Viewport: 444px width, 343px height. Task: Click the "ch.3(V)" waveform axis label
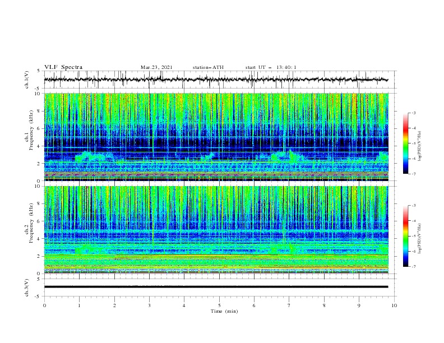27,288
